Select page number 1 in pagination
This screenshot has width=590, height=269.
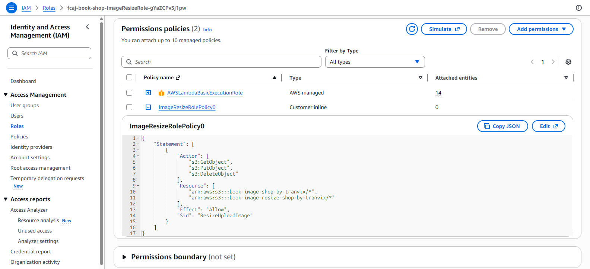click(x=543, y=62)
